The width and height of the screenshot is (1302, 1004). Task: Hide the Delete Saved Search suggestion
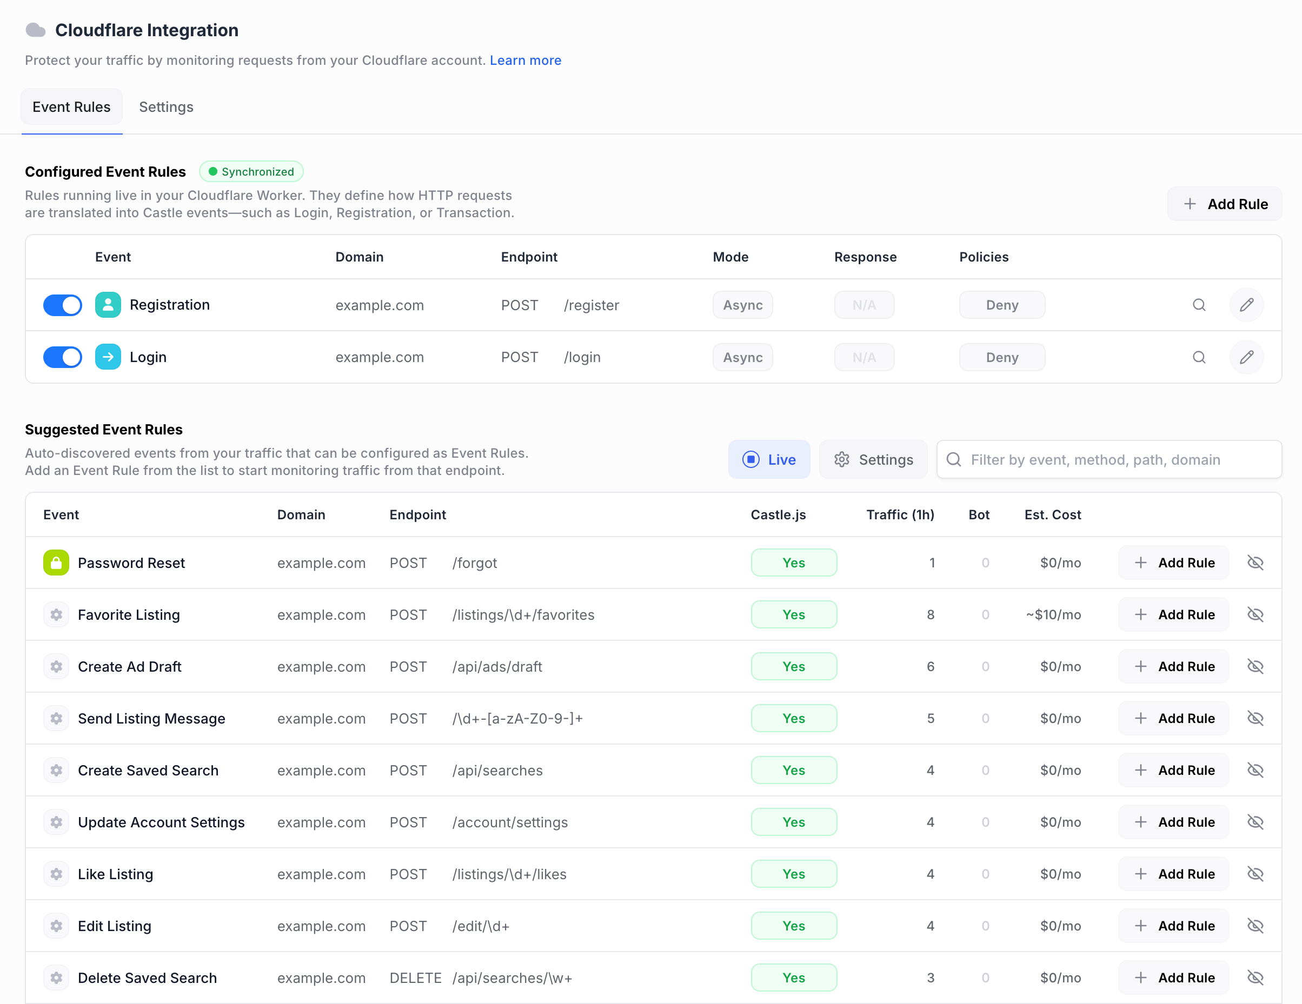pyautogui.click(x=1255, y=977)
